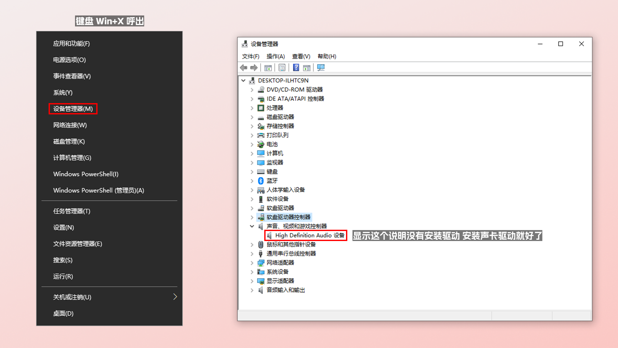This screenshot has height=348, width=618.
Task: Open the 帮助(H) menu
Action: point(327,56)
